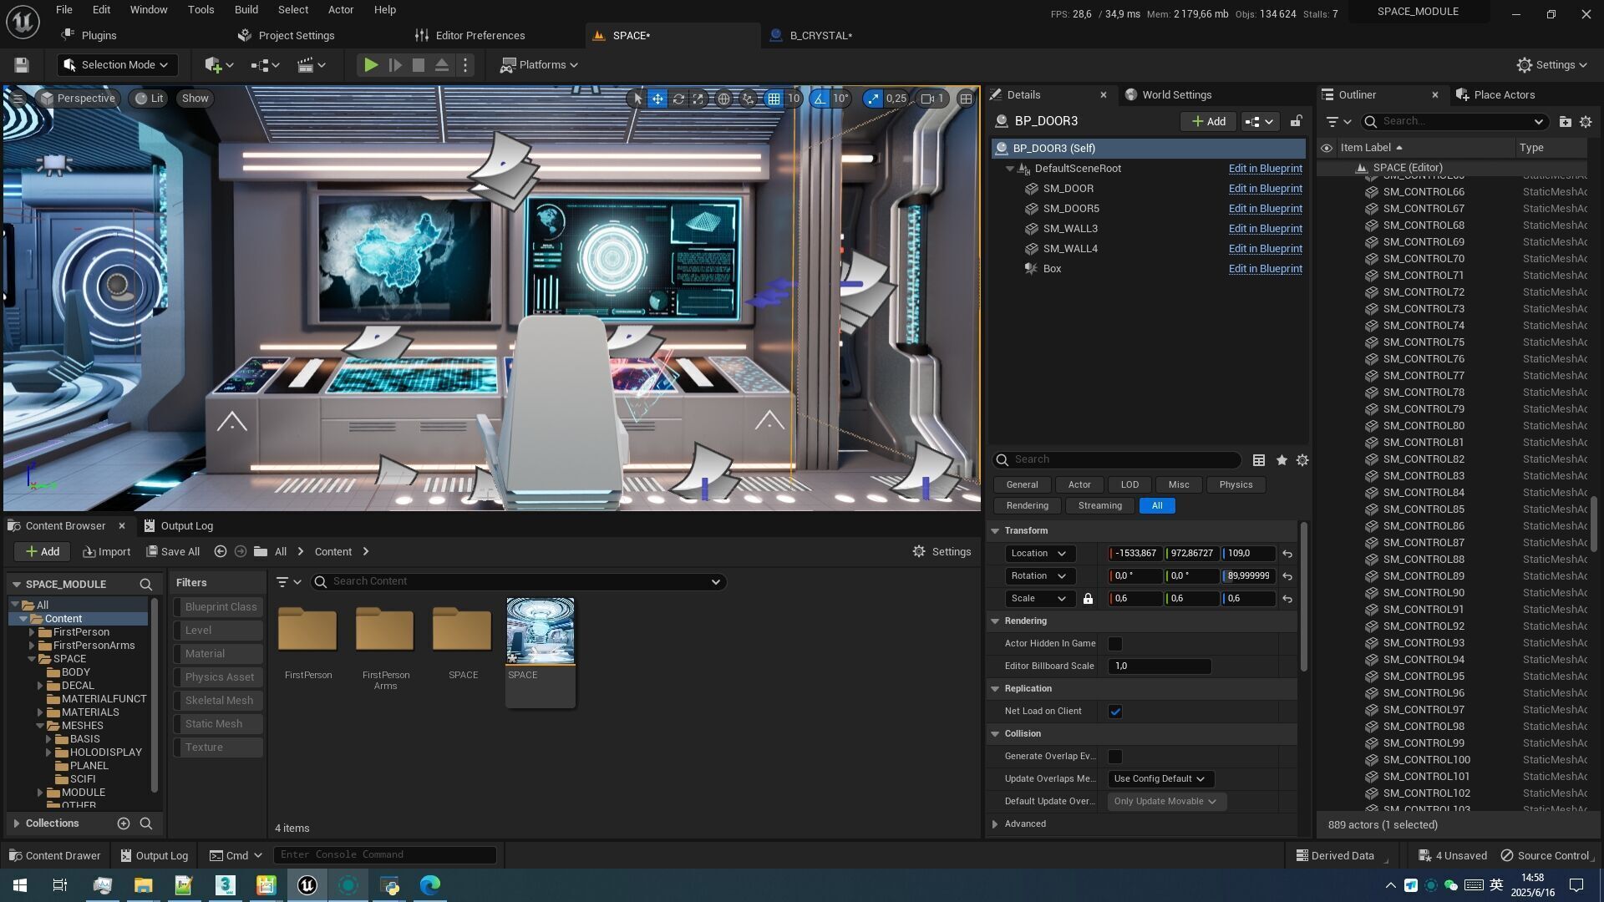Toggle the world/local coordinate system globe icon
Image resolution: width=1604 pixels, height=902 pixels.
coord(723,99)
